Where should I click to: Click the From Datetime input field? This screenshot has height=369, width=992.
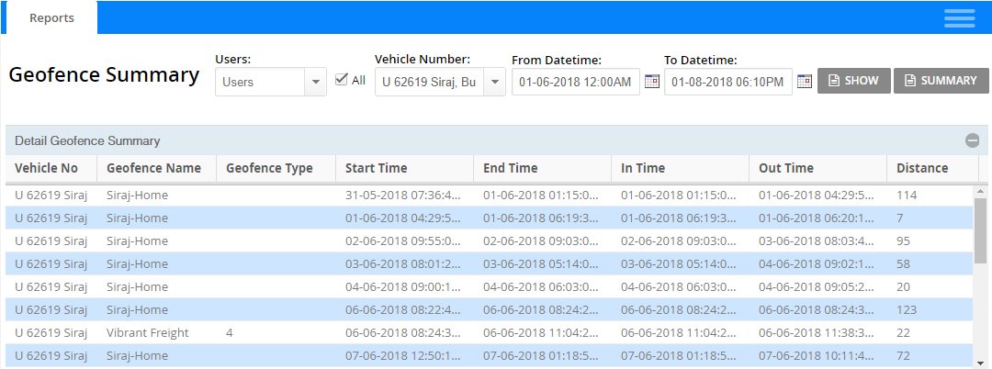coord(575,82)
